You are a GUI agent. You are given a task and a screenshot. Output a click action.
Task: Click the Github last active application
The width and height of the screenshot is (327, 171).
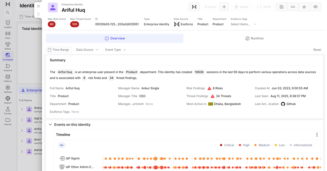(288, 104)
